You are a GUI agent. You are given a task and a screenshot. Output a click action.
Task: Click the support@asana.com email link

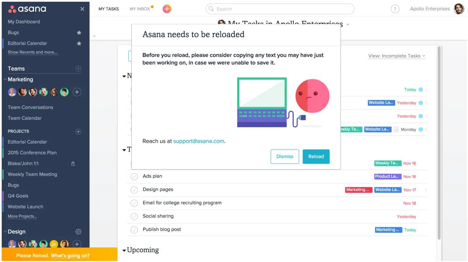(x=198, y=141)
